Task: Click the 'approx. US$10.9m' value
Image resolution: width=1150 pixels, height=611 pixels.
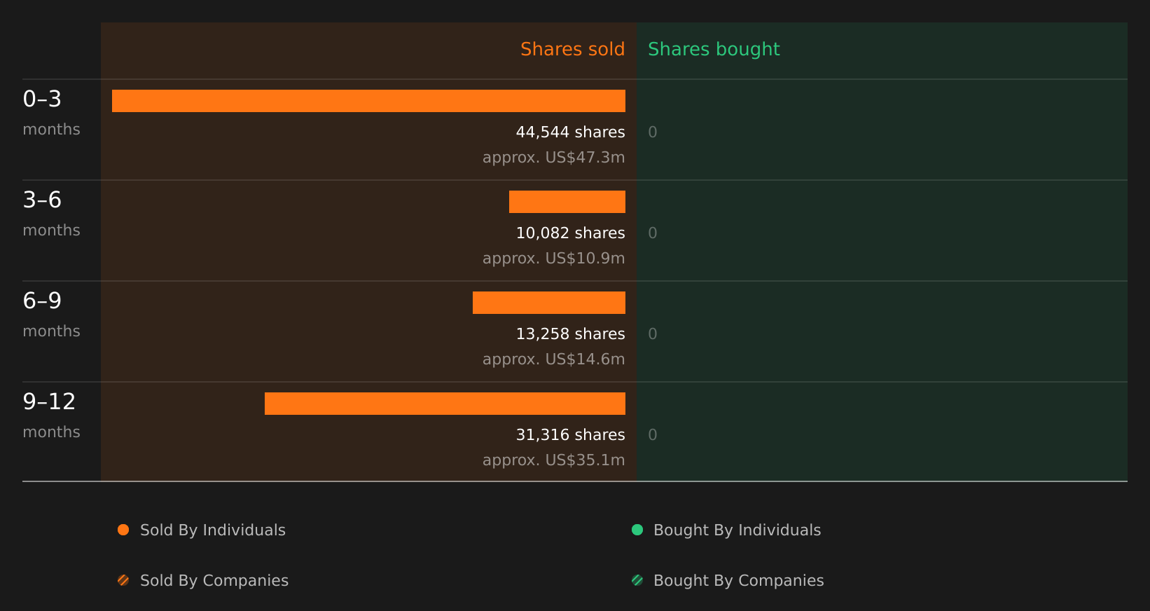Action: coord(553,259)
